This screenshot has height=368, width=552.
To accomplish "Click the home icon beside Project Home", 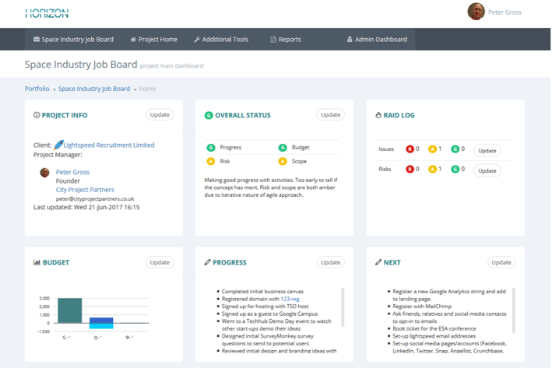I will (x=133, y=40).
